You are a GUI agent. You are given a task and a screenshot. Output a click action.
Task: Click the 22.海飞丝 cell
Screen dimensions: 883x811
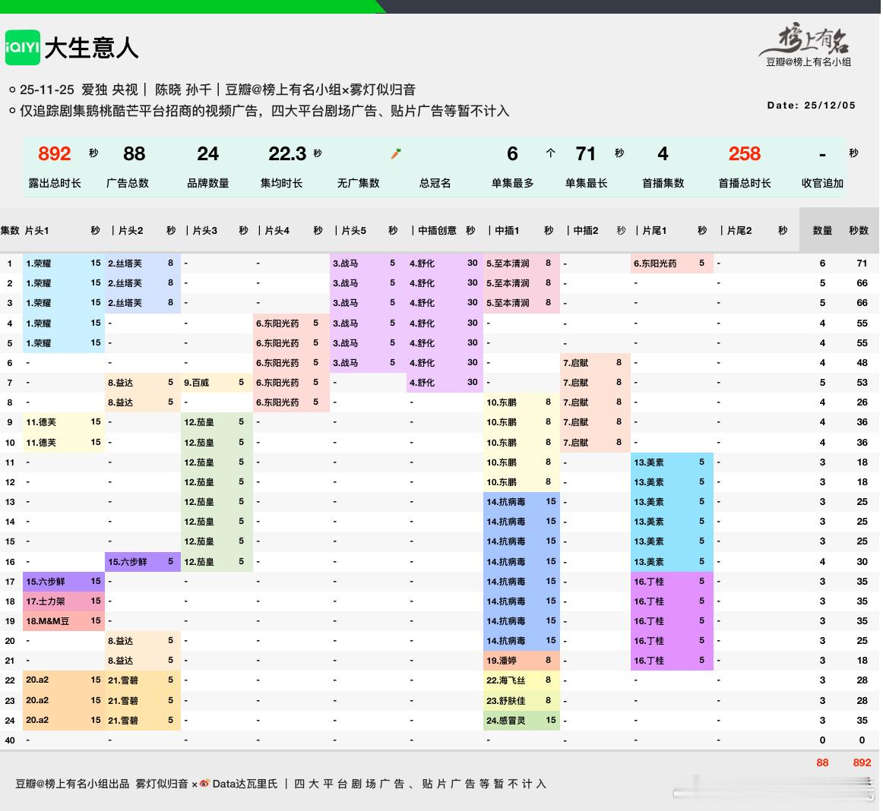click(x=505, y=680)
